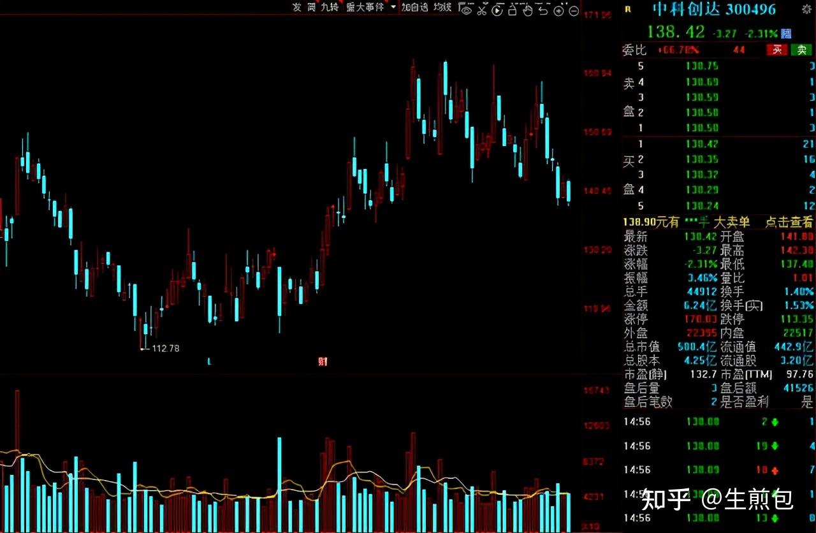The height and width of the screenshot is (533, 816).
Task: Click the 最高 highest price label
Action: click(x=732, y=251)
